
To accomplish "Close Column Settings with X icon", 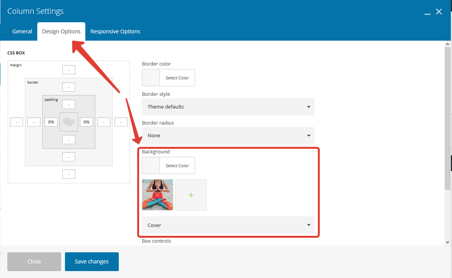I will tap(439, 12).
